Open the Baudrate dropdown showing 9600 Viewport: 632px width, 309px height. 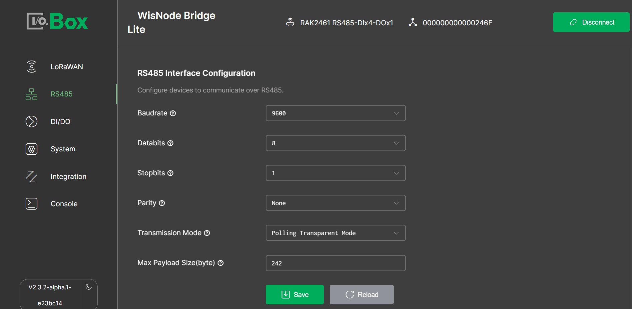335,113
